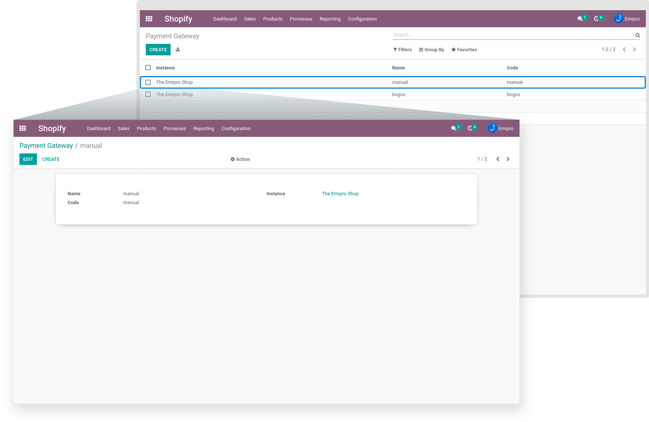Image resolution: width=649 pixels, height=422 pixels.
Task: Go to next record arrow beside 1 / 2
Action: click(508, 159)
